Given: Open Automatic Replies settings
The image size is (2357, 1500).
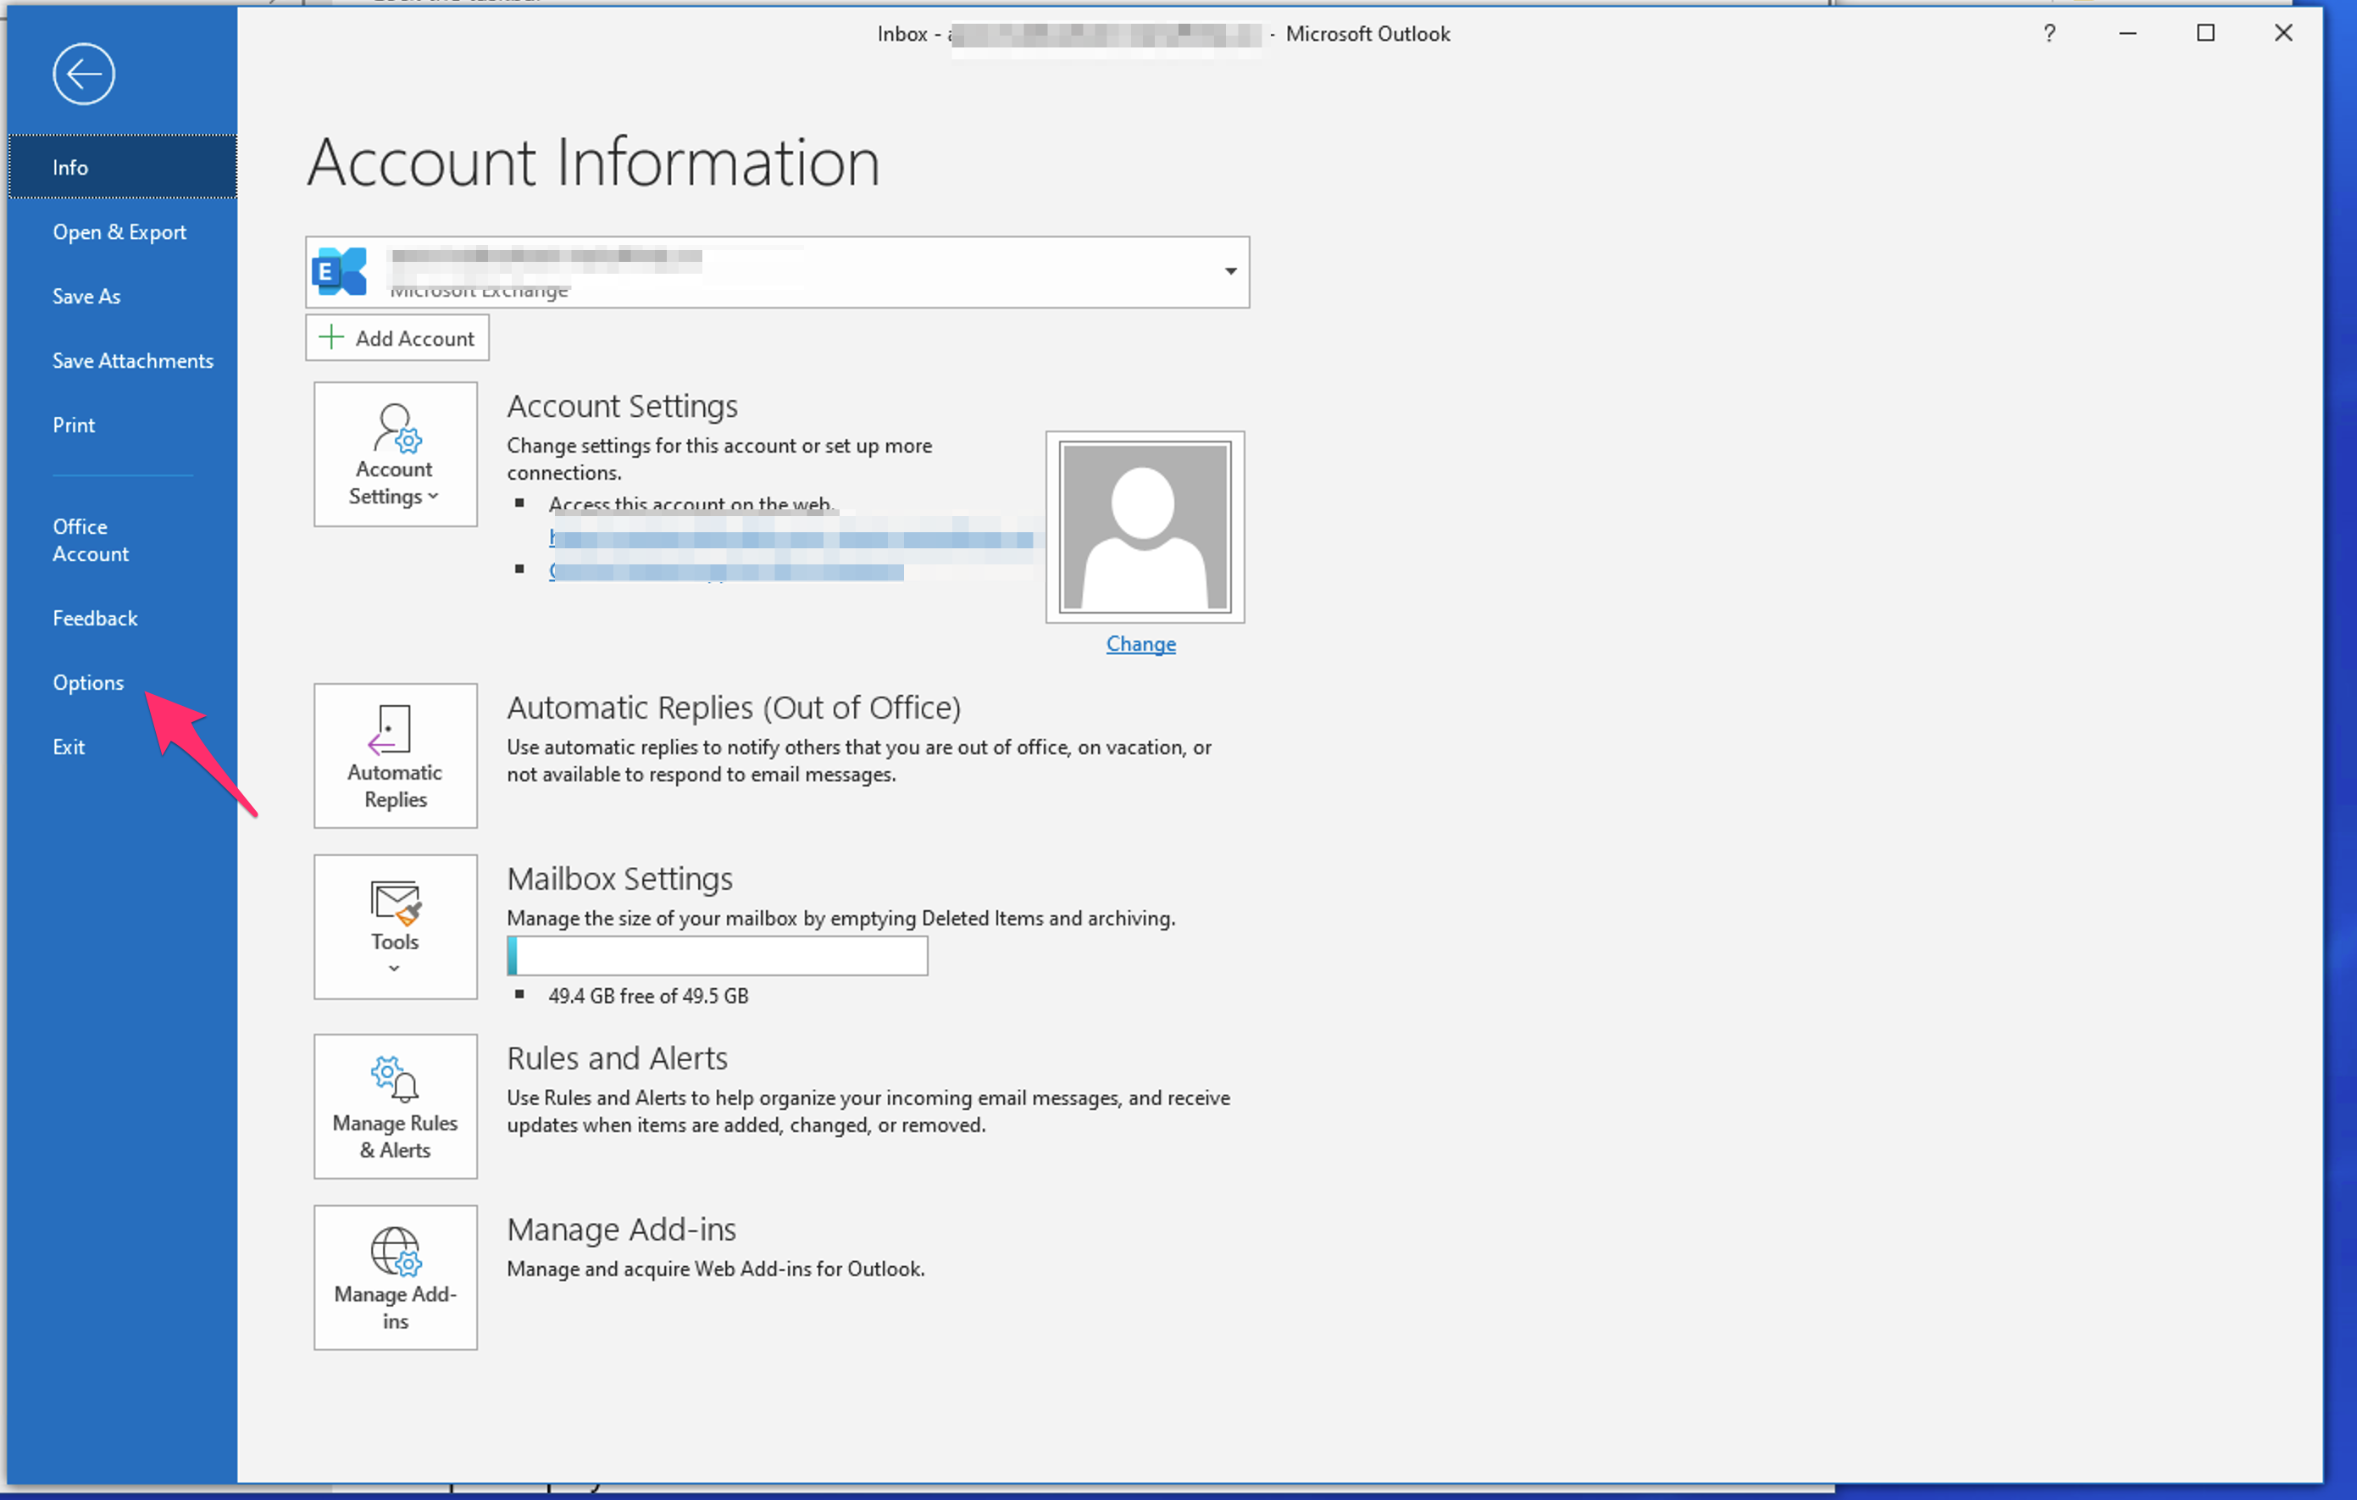Looking at the screenshot, I should tap(395, 755).
